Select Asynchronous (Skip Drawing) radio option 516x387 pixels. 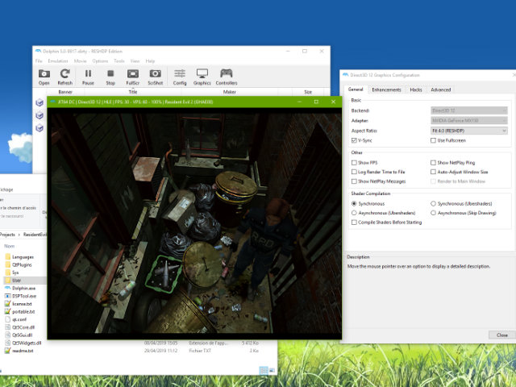coord(433,213)
